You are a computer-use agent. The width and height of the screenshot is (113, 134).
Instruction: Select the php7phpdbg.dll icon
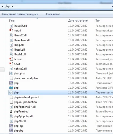pos(11,116)
